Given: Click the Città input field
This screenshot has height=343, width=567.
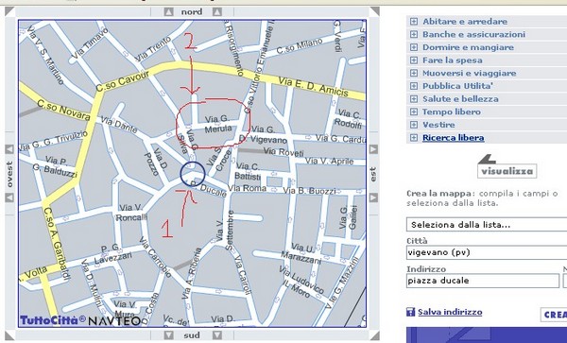Looking at the screenshot, I should click(x=487, y=252).
